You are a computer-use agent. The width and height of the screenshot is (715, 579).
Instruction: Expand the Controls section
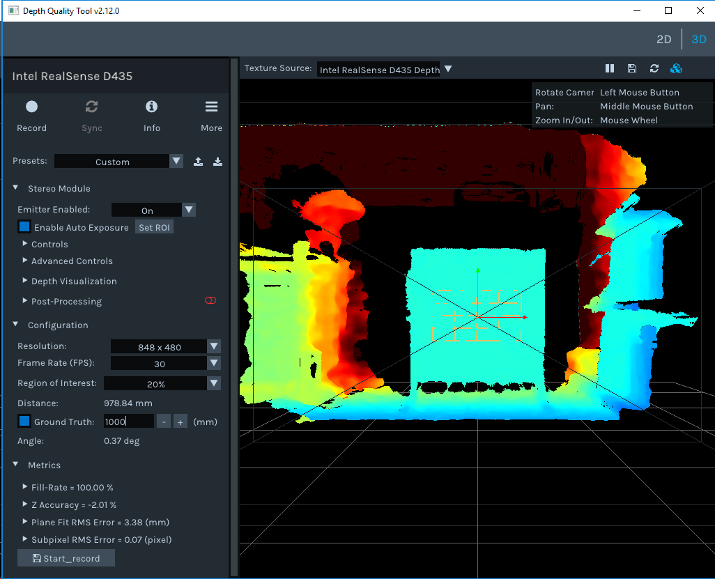click(25, 244)
